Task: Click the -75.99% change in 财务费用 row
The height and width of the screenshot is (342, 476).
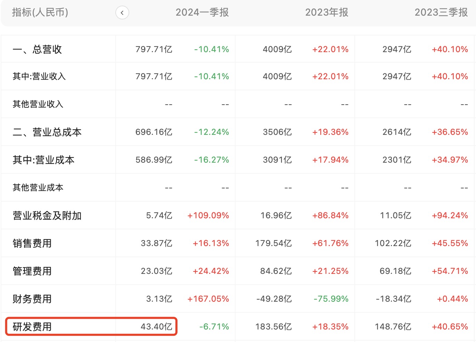Action: [x=331, y=299]
